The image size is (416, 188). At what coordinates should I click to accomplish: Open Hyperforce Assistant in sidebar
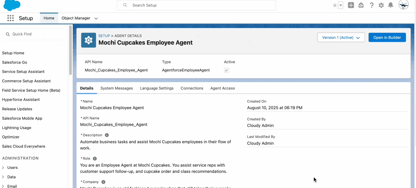21,99
